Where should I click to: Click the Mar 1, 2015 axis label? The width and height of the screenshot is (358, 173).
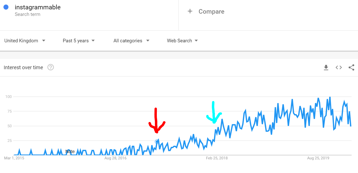[14, 158]
